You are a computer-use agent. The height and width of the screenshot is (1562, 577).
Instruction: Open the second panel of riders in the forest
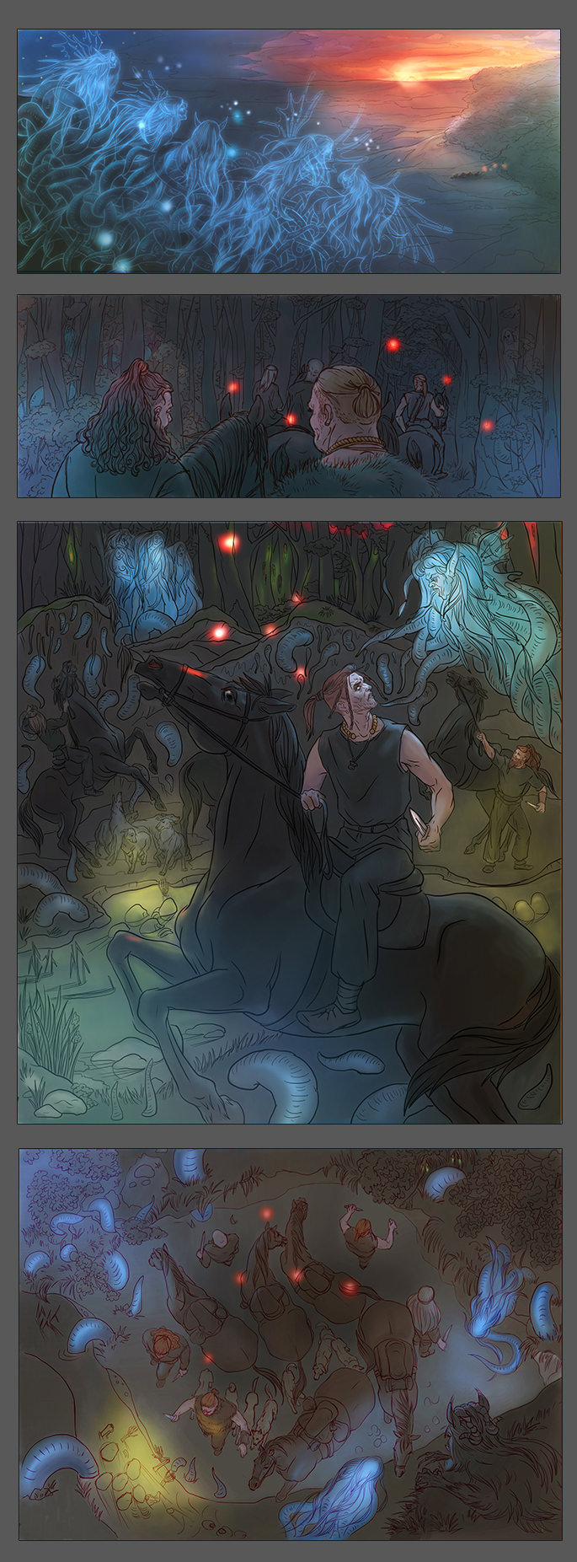[289, 396]
